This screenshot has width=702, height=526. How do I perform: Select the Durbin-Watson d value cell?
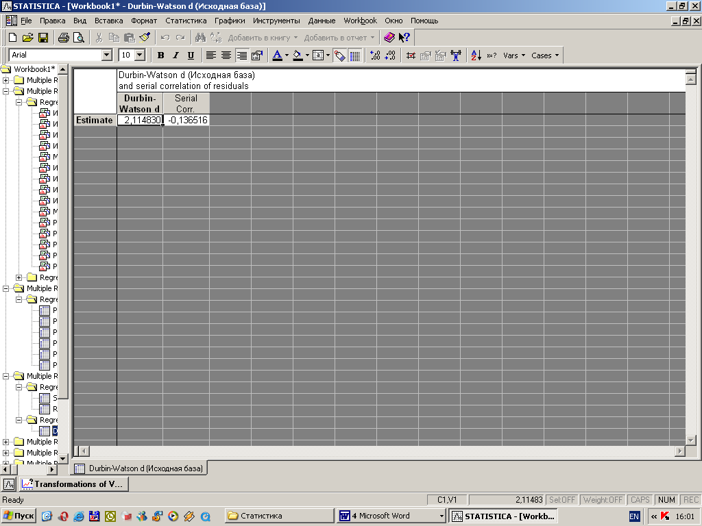140,120
